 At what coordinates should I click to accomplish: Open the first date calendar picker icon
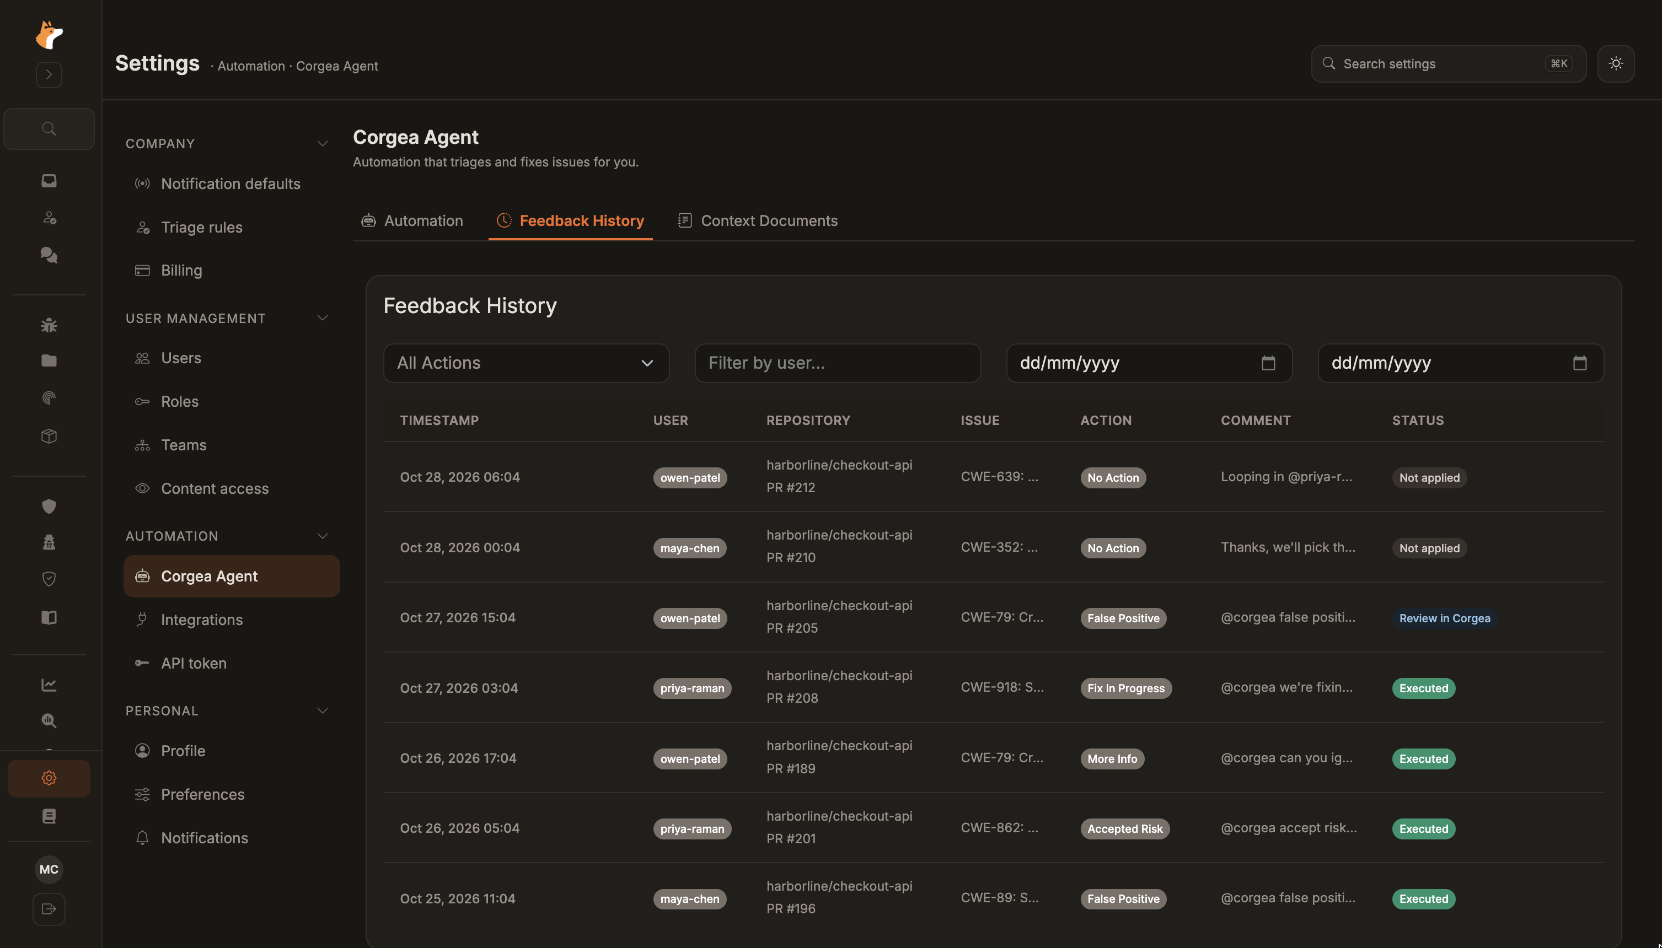(1268, 363)
